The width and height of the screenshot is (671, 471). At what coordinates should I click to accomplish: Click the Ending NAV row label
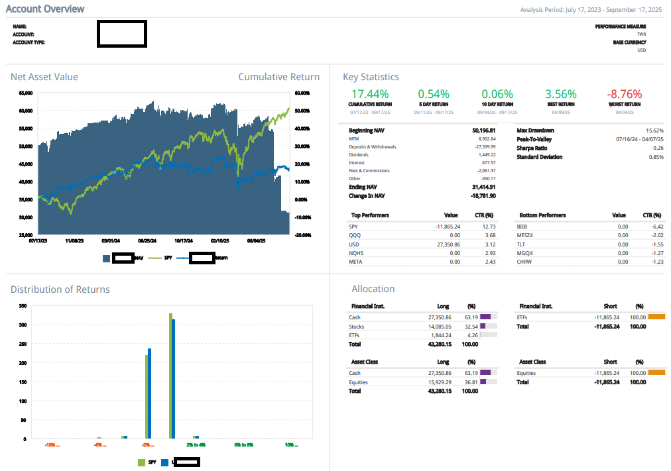pos(363,187)
